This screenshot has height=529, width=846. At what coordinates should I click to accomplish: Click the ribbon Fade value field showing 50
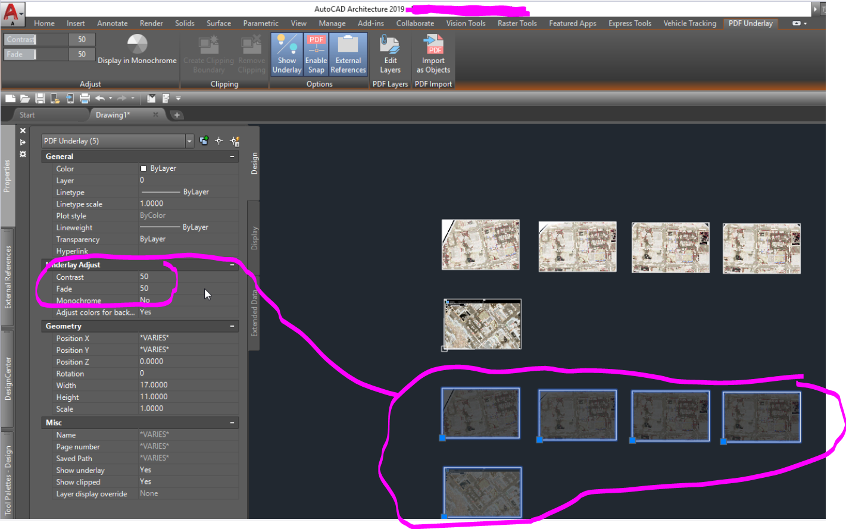[82, 54]
